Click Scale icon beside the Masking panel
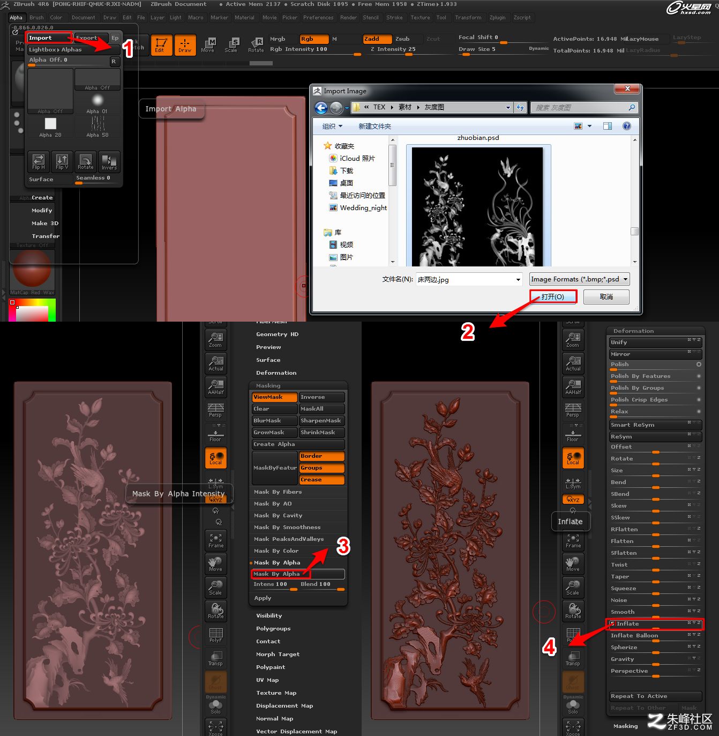The width and height of the screenshot is (719, 736). [216, 588]
